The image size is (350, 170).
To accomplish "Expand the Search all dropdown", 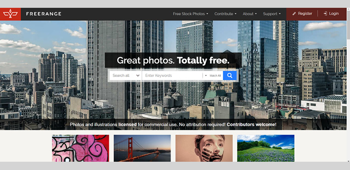I will point(126,75).
